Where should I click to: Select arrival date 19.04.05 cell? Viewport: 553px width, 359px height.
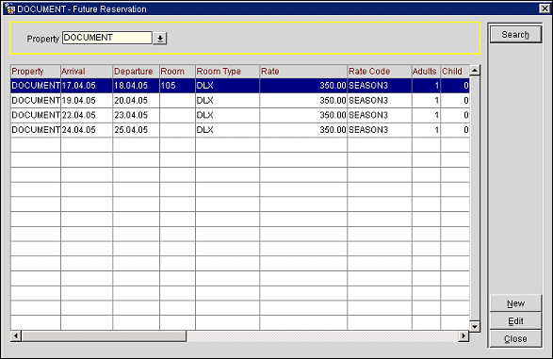(x=87, y=101)
